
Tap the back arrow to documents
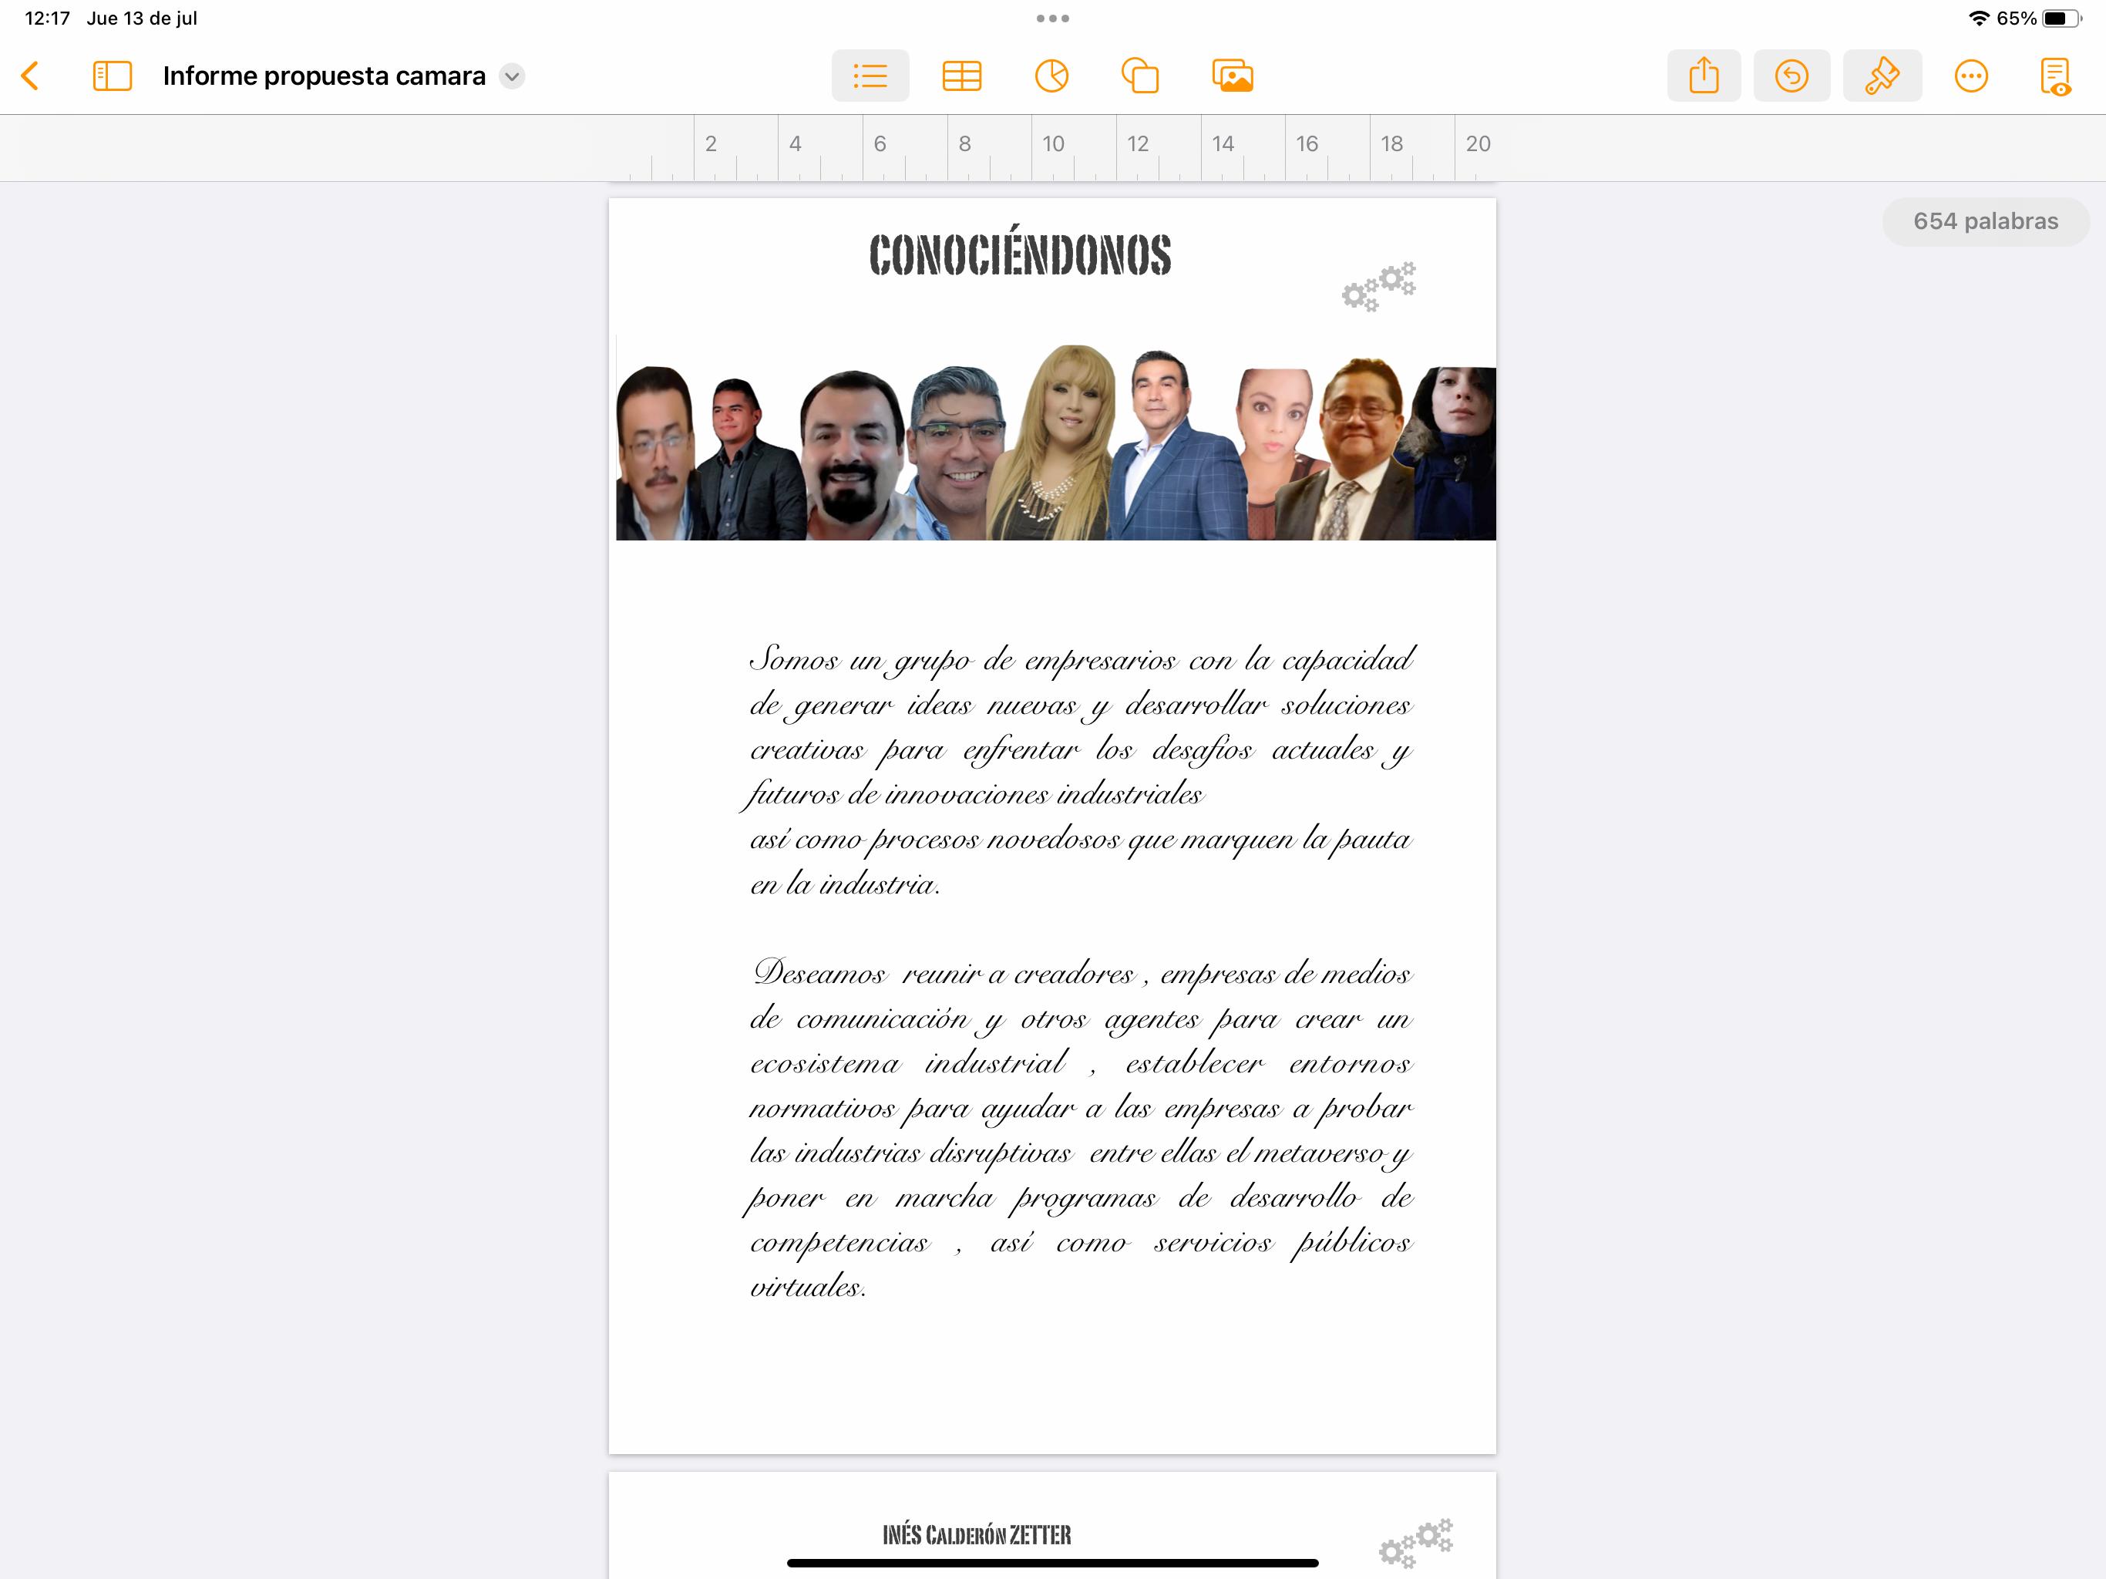(31, 76)
